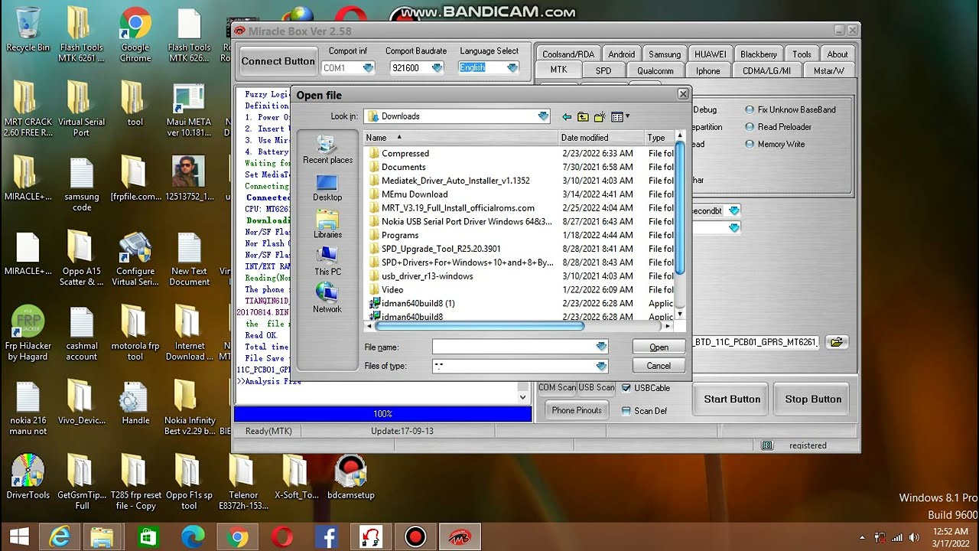Open Maui META ver 10.181 shortcut
979x551 pixels.
click(x=189, y=109)
